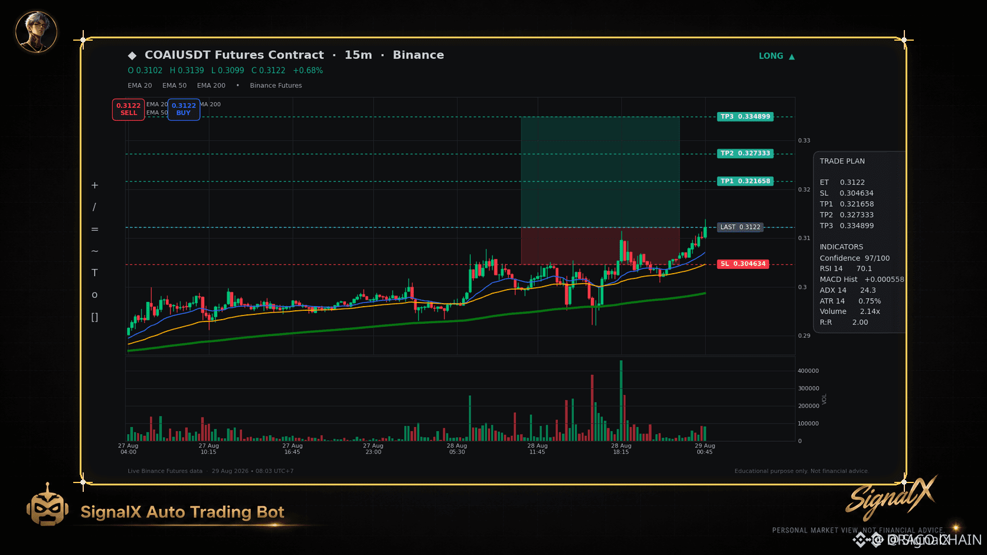Click the TP3 0.334899 trade plan row
Image resolution: width=987 pixels, height=555 pixels.
click(x=847, y=226)
